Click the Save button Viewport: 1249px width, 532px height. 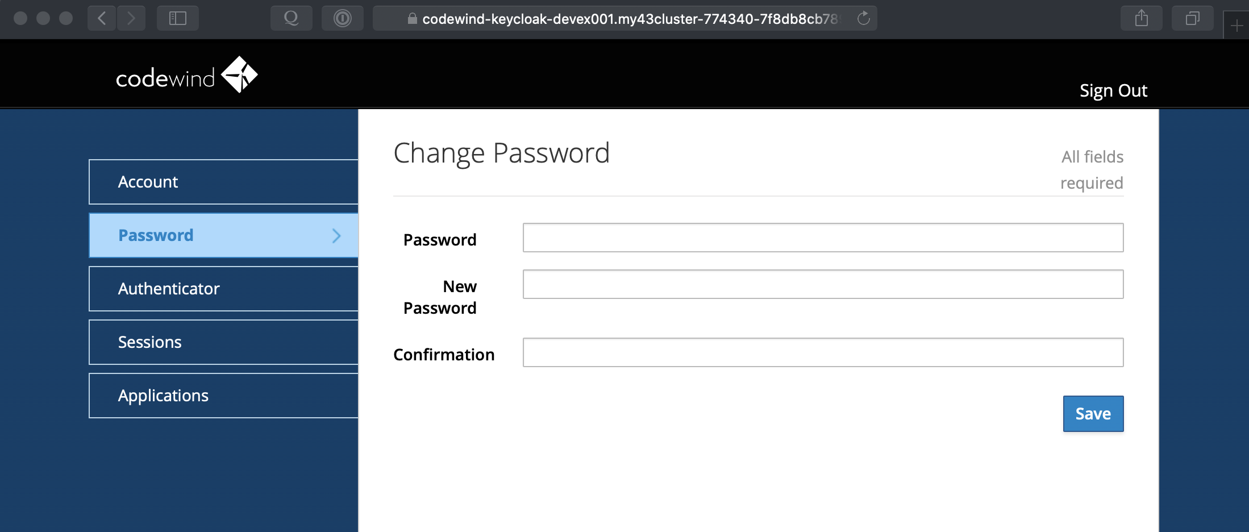coord(1092,413)
